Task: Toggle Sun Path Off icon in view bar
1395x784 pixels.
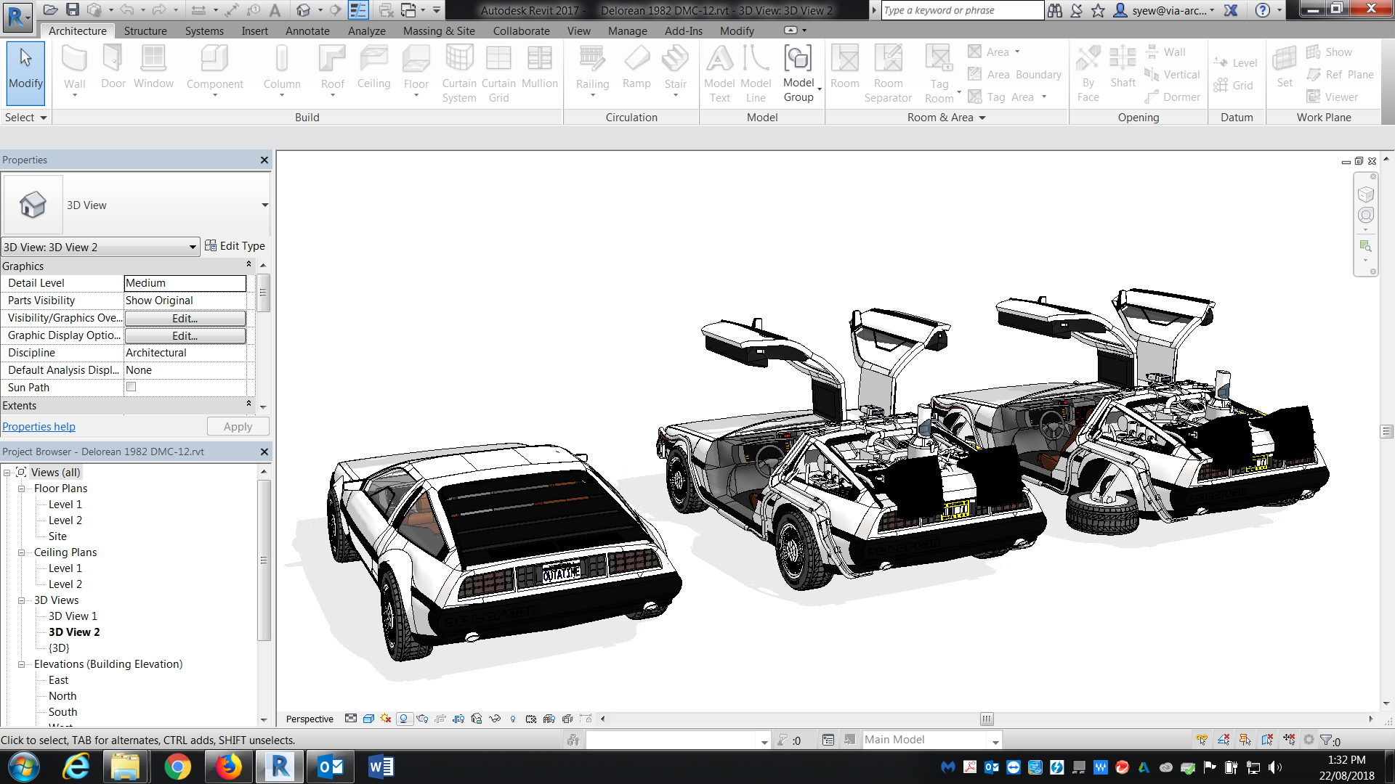Action: tap(386, 719)
